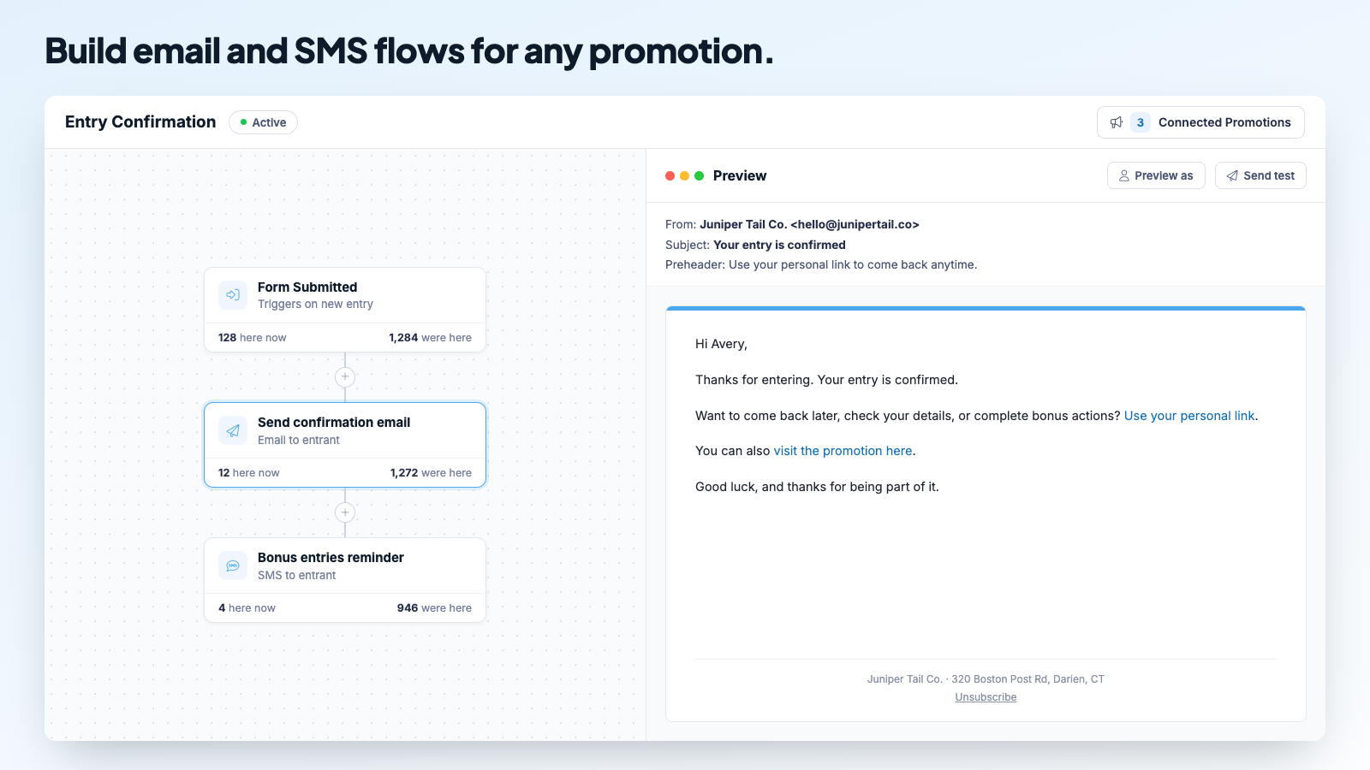The image size is (1370, 770).
Task: Send a test email
Action: 1260,175
